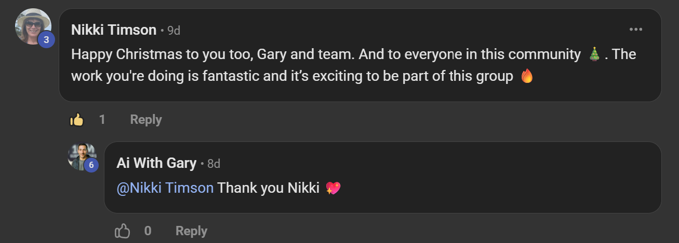Click the 0 like count on Gary's reply
The width and height of the screenshot is (679, 243).
click(x=148, y=231)
